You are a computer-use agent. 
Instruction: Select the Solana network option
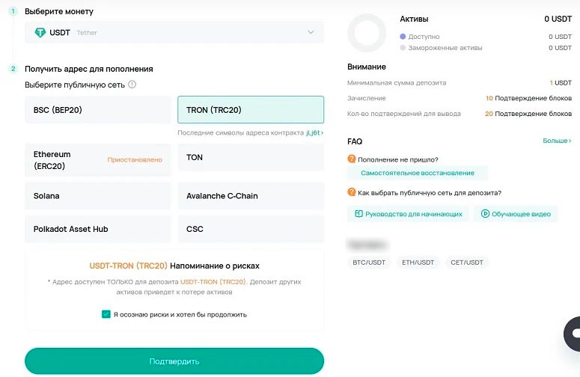98,196
